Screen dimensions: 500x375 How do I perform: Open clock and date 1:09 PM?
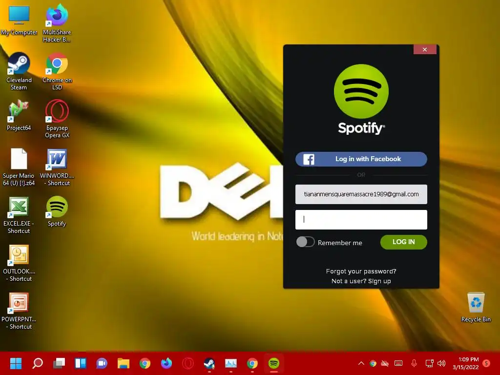coord(466,363)
